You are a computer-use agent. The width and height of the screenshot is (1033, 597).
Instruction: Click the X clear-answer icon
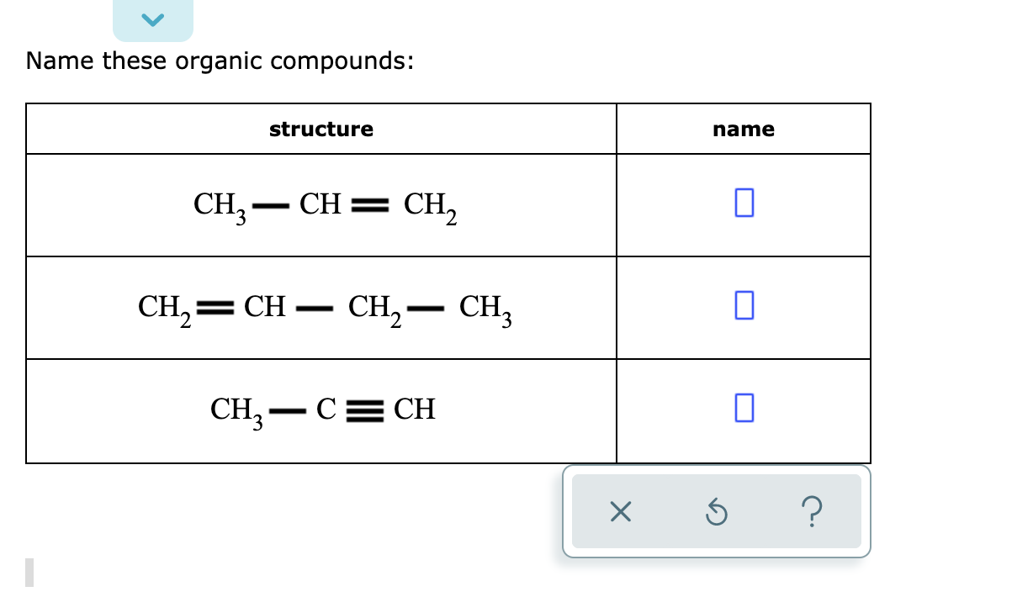point(620,512)
